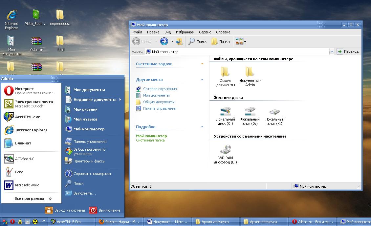This screenshot has width=371, height=226.
Task: Open the Сервис menu
Action: coord(205,32)
